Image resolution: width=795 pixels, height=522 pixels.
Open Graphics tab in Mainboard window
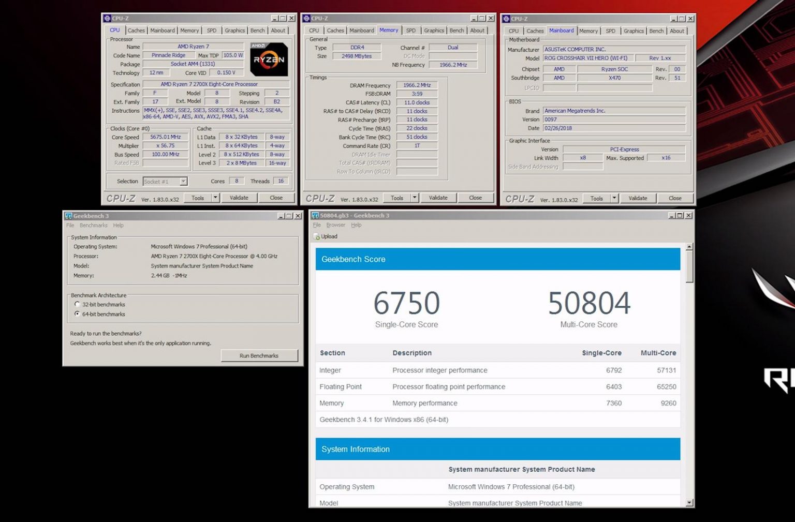pyautogui.click(x=634, y=31)
